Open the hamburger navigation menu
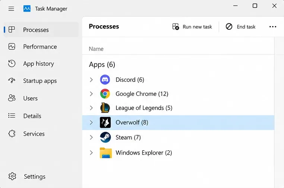Screen dimensions: 284x188 pos(11,9)
